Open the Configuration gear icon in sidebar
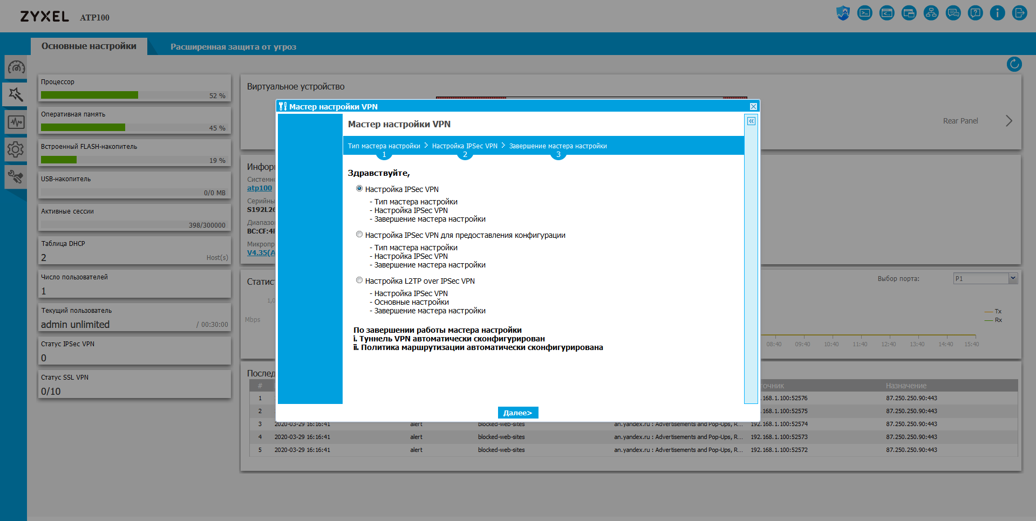 [16, 149]
